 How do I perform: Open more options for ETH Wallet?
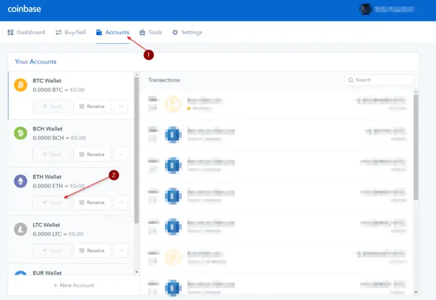tap(121, 202)
